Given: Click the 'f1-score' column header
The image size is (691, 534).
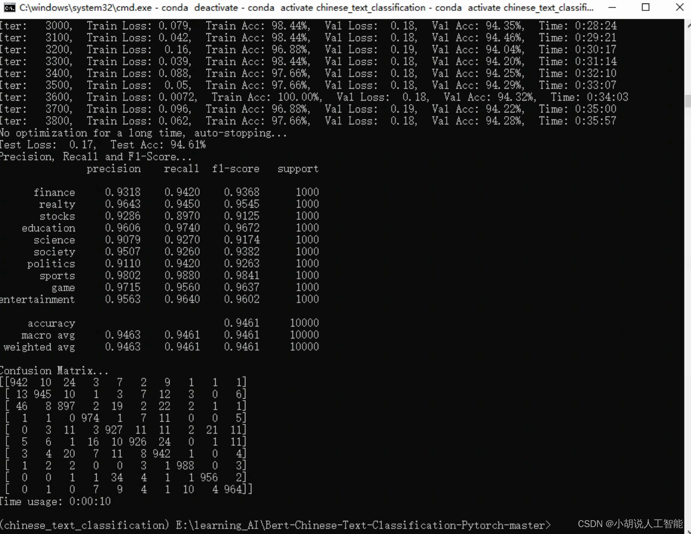Looking at the screenshot, I should [x=235, y=169].
